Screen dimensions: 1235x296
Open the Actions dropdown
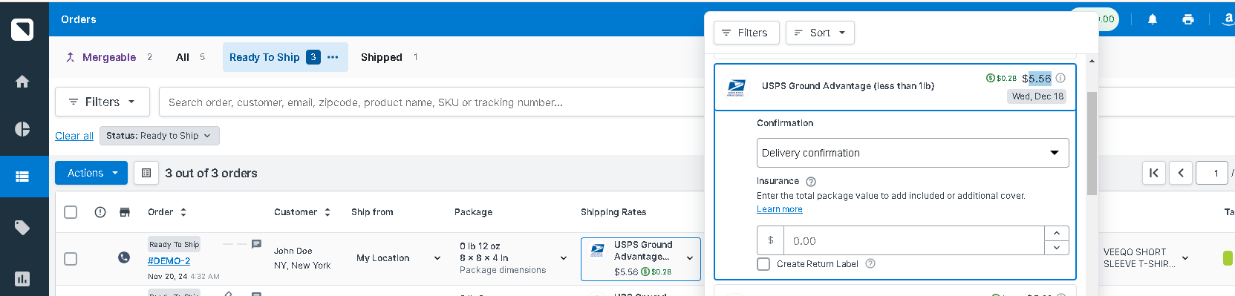click(91, 173)
